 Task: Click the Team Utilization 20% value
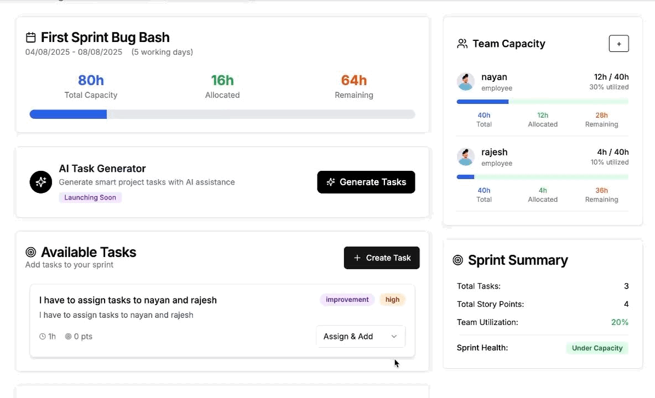coord(620,322)
